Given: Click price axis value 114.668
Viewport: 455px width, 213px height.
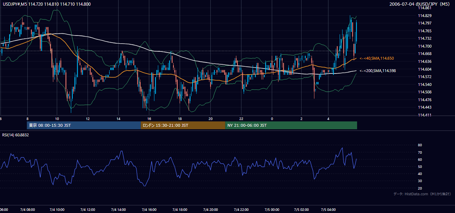Looking at the screenshot, I should [425, 54].
